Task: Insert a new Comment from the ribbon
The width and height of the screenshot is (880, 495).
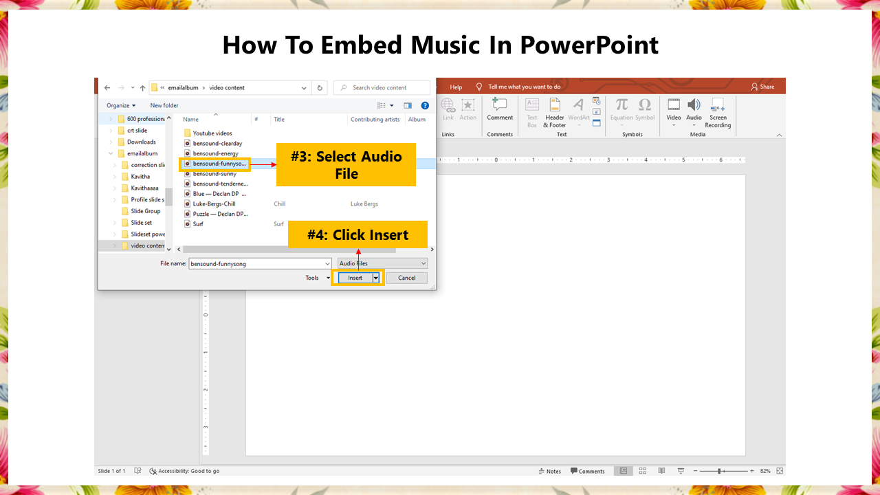Action: coord(500,109)
